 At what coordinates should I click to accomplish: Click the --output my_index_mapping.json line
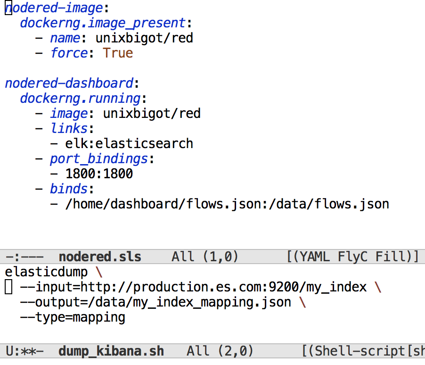(155, 302)
